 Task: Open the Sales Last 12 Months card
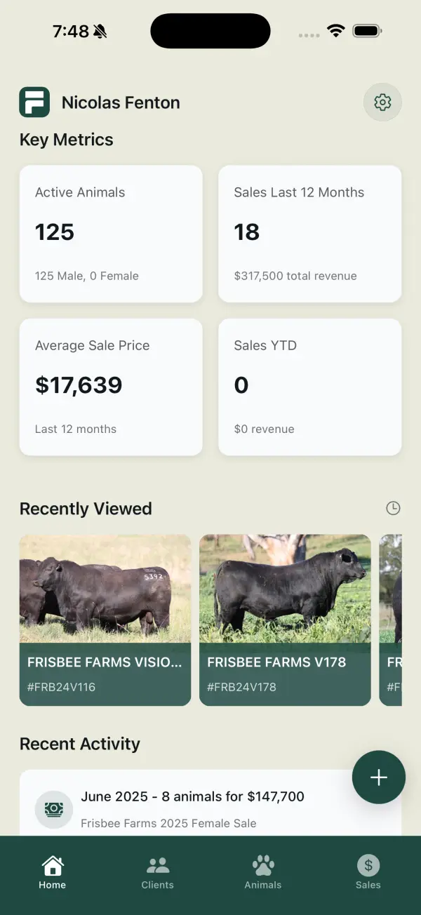point(309,234)
